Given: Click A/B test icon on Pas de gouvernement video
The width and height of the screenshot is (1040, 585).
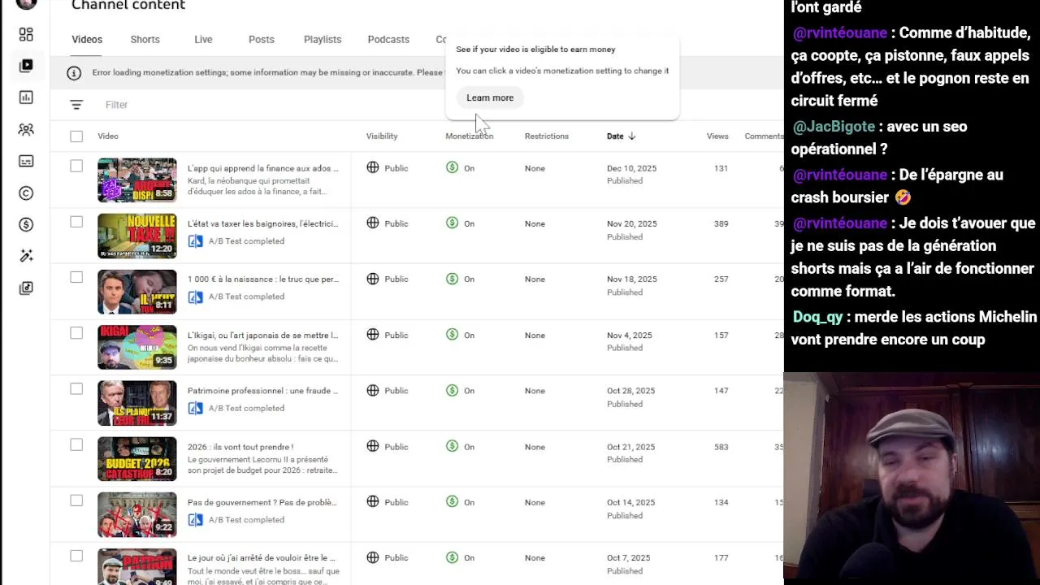Looking at the screenshot, I should (195, 520).
